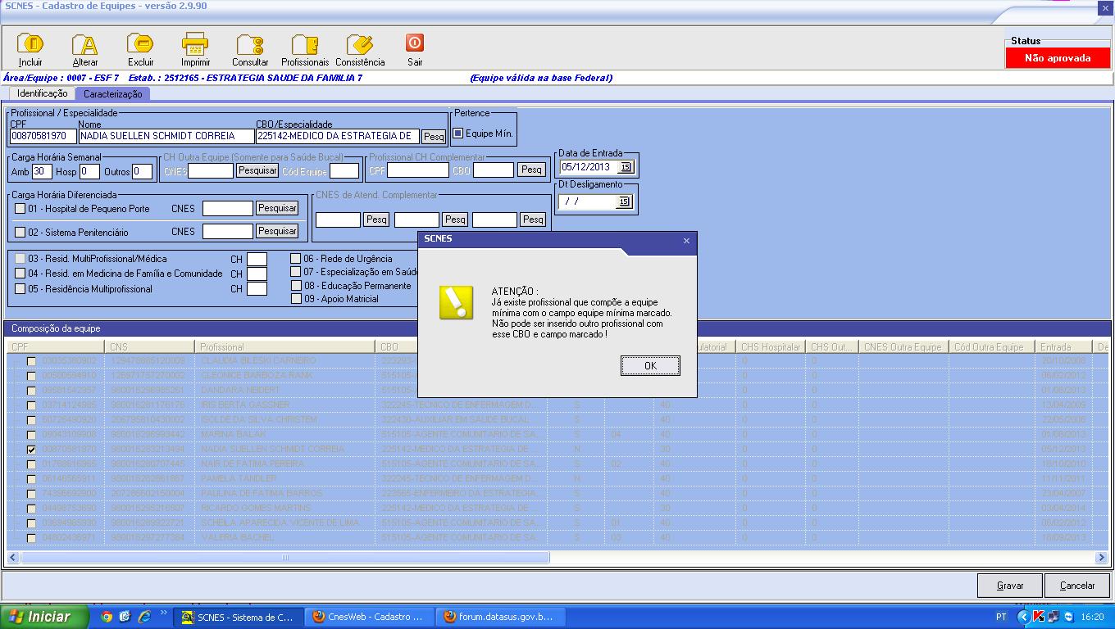This screenshot has height=629, width=1115.
Task: Check 05 - Residência Multiprofissional
Action: pos(20,289)
